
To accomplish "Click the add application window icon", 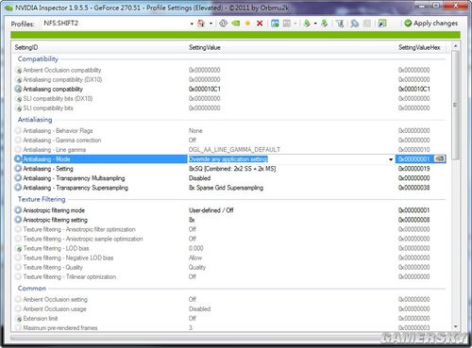I will [x=275, y=24].
